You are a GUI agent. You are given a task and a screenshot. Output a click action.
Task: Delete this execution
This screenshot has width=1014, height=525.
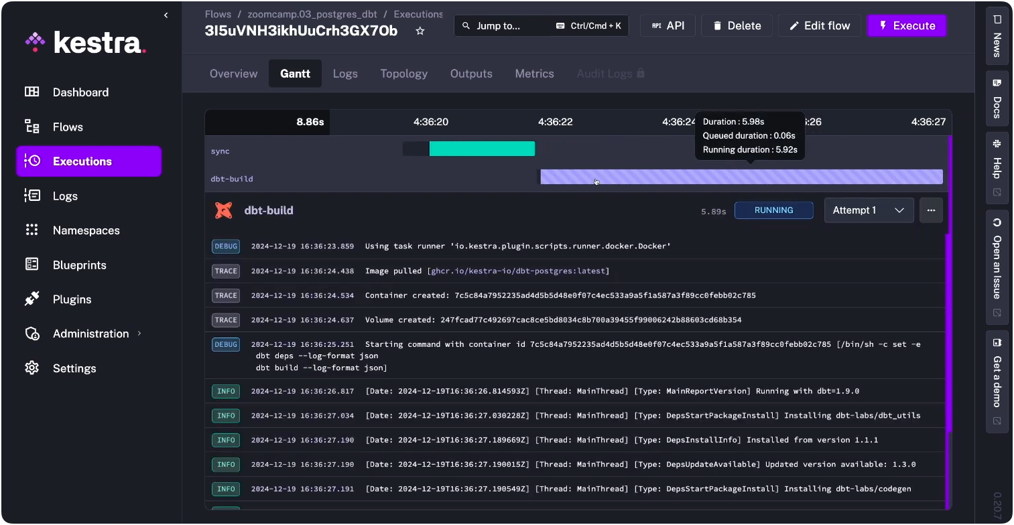click(x=737, y=25)
